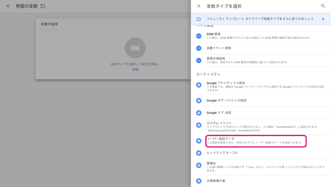Expand the community template gallery chevron

click(323, 19)
